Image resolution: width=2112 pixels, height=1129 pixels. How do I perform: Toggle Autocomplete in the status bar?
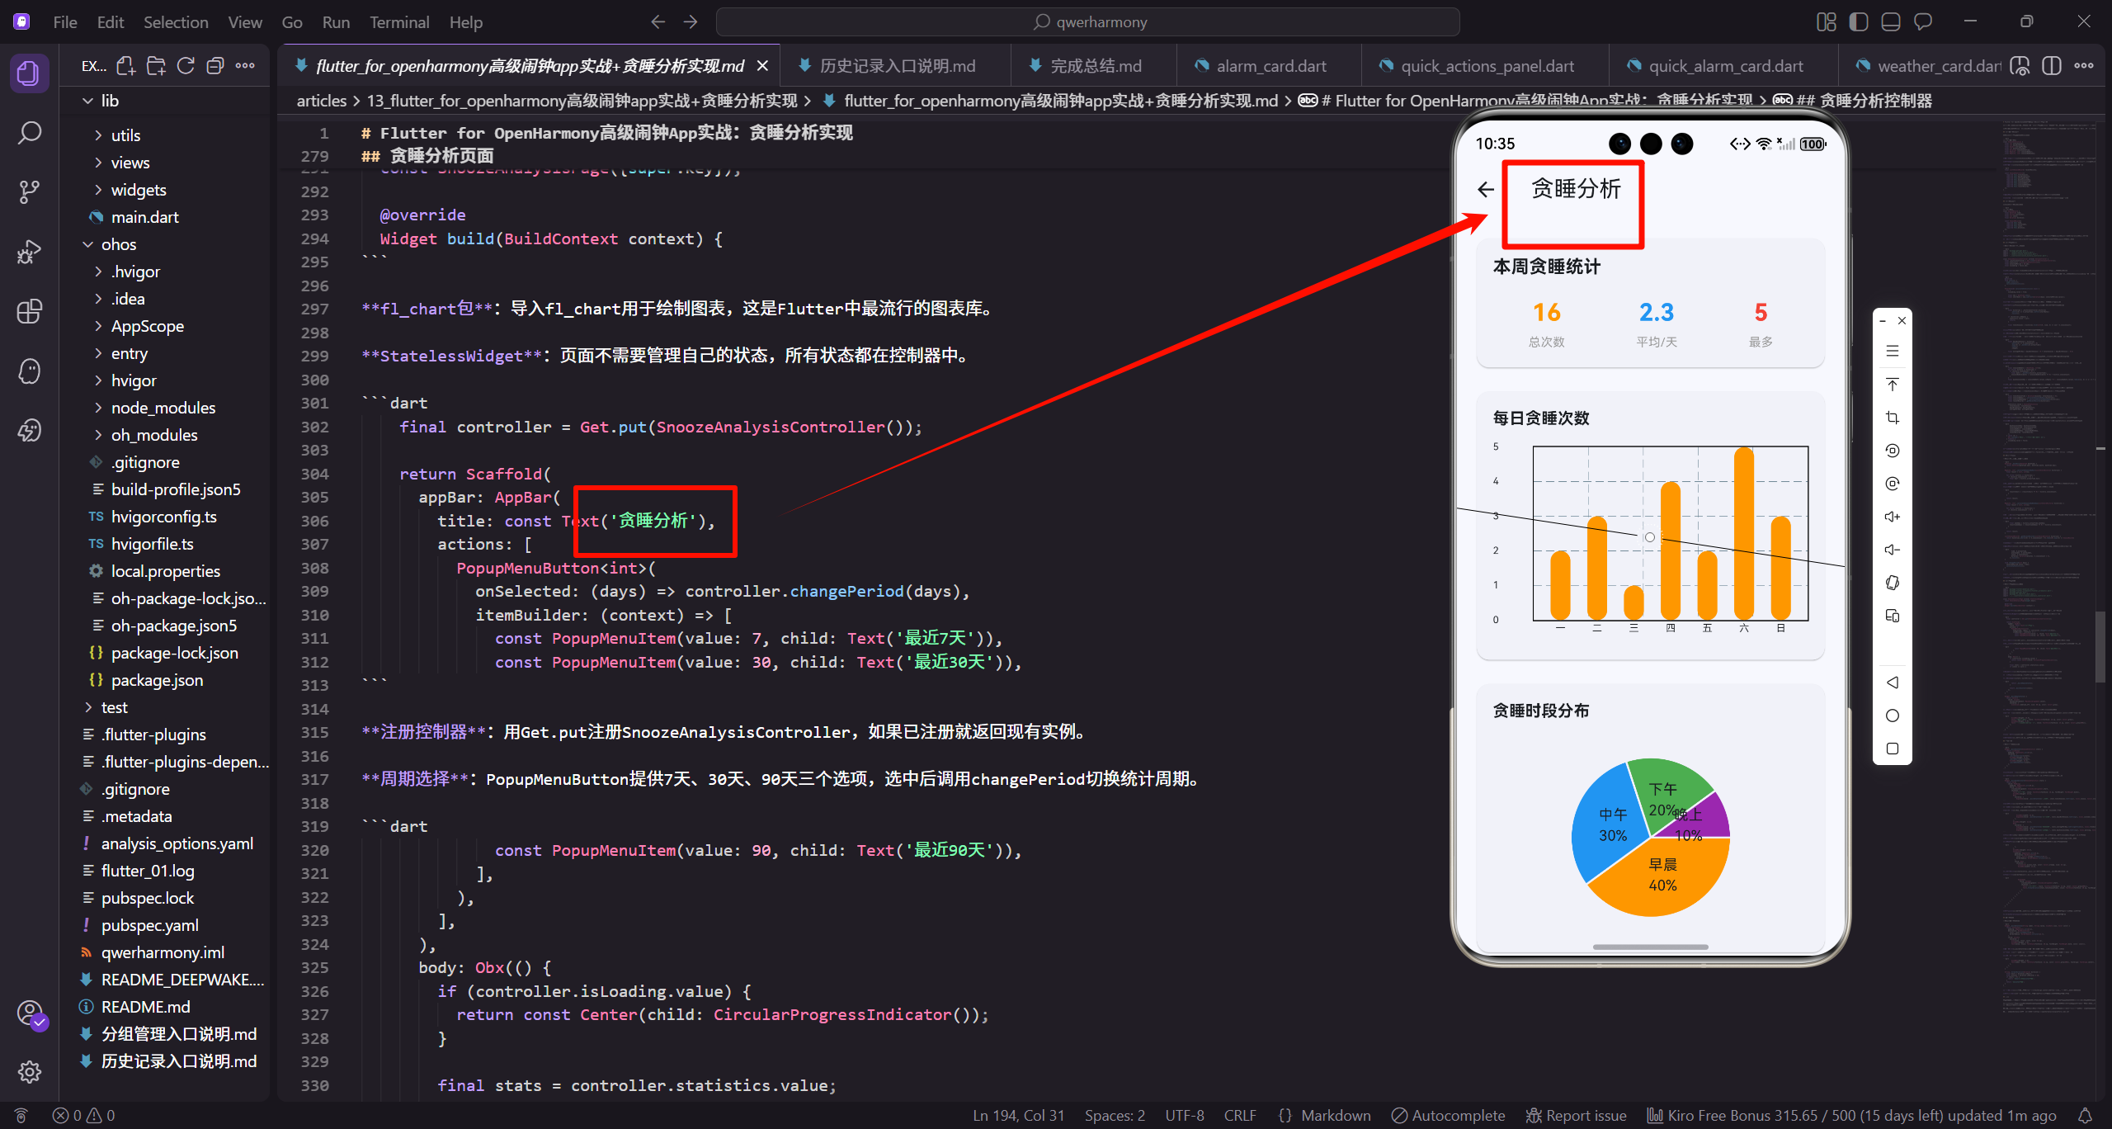(1448, 1116)
